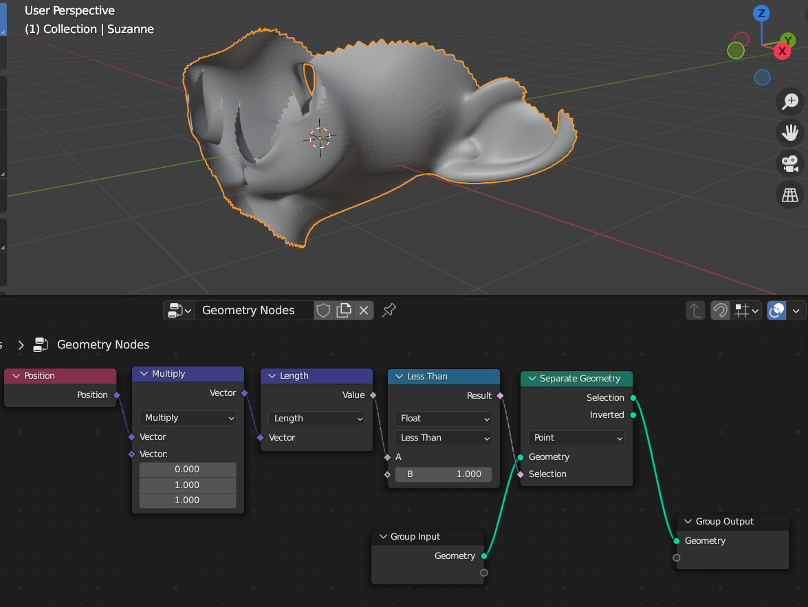Click Group Input Geometry output socket

tap(484, 556)
